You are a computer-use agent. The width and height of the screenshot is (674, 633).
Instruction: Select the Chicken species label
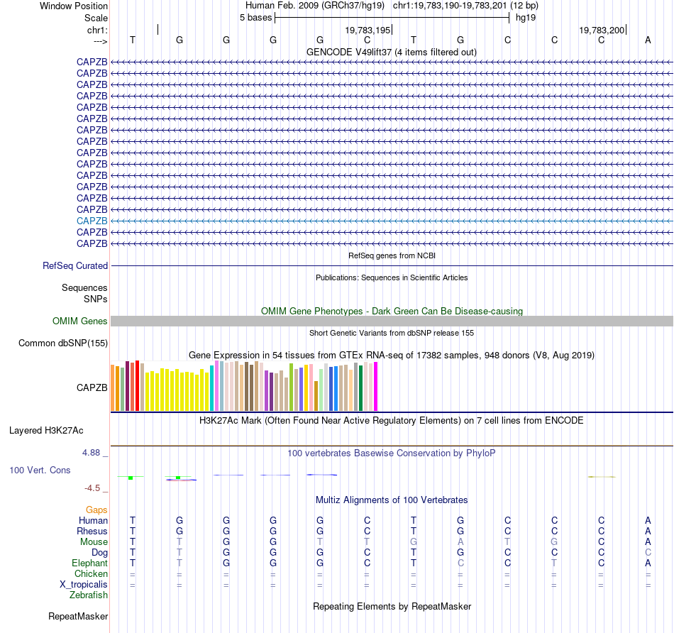point(91,573)
